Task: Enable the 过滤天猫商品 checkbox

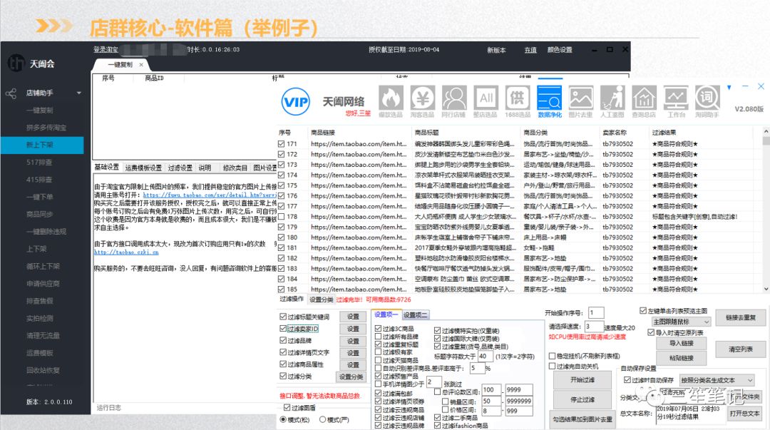Action: click(x=378, y=360)
